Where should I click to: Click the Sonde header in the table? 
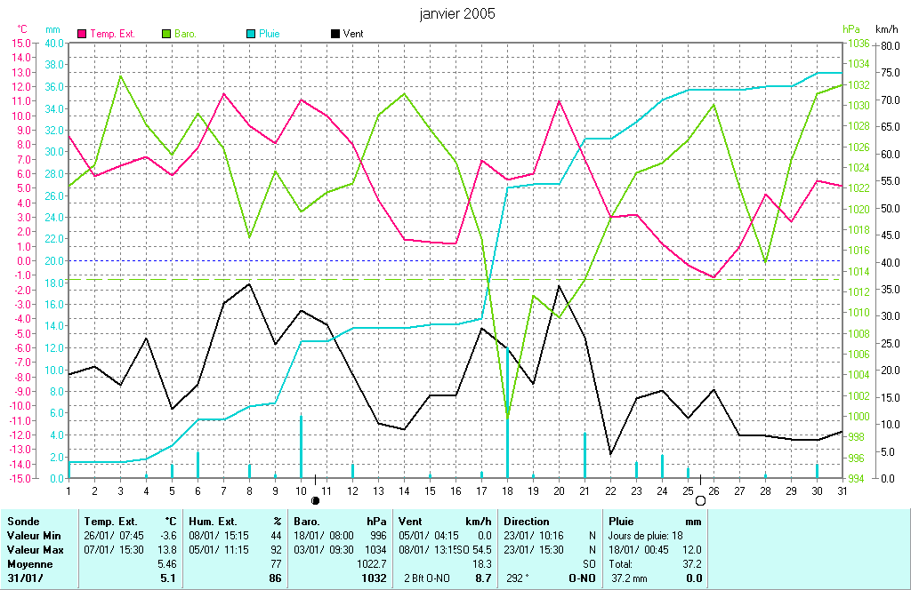click(22, 522)
